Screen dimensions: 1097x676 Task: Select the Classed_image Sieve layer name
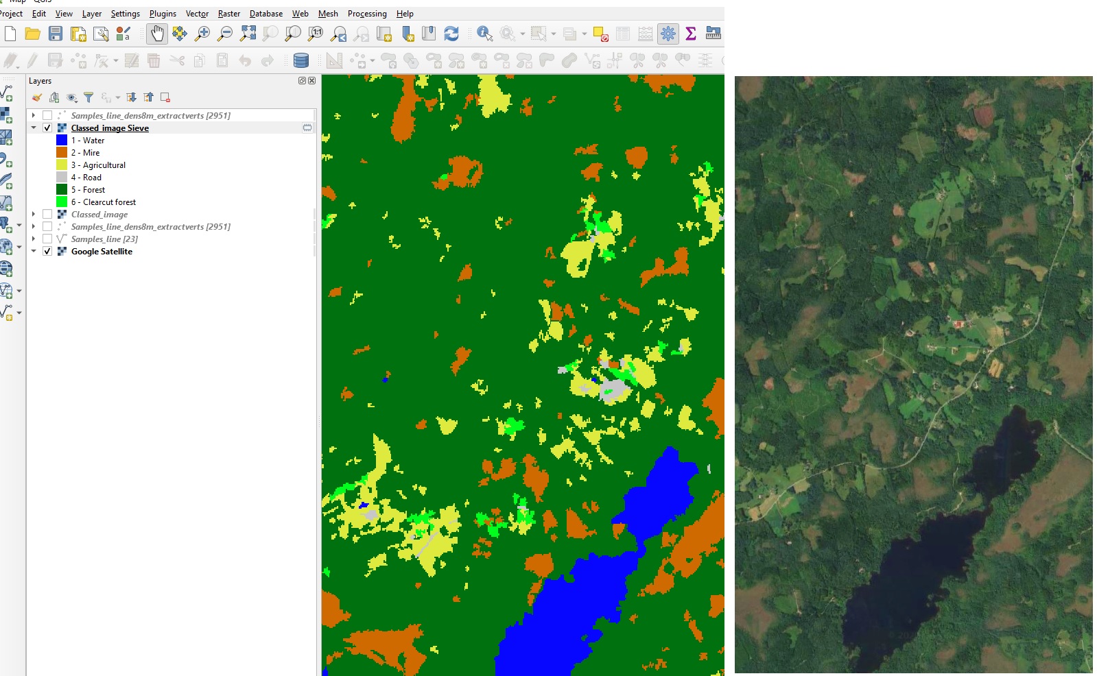pyautogui.click(x=110, y=128)
